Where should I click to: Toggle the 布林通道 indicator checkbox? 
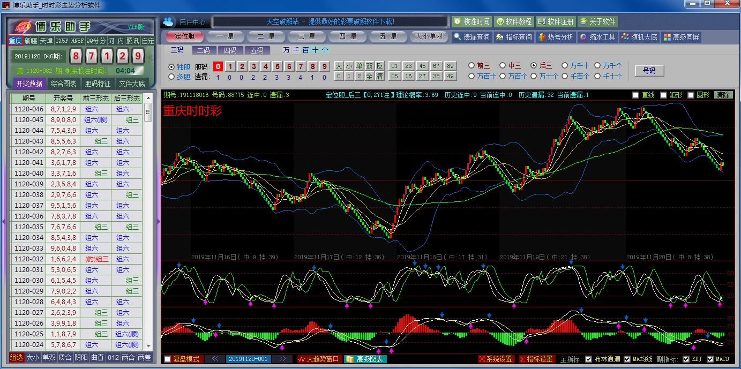coord(588,359)
